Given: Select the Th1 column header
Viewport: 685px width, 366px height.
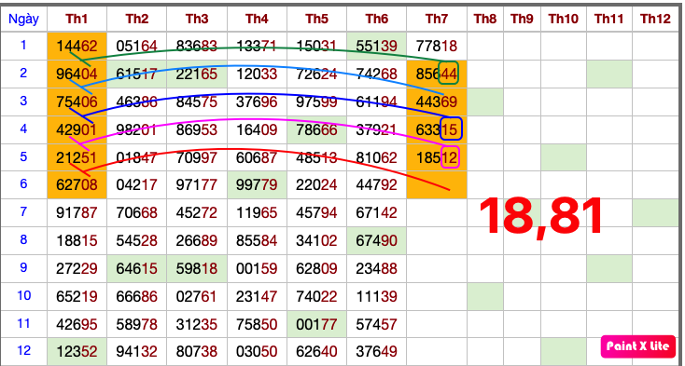Looking at the screenshot, I should tap(77, 19).
